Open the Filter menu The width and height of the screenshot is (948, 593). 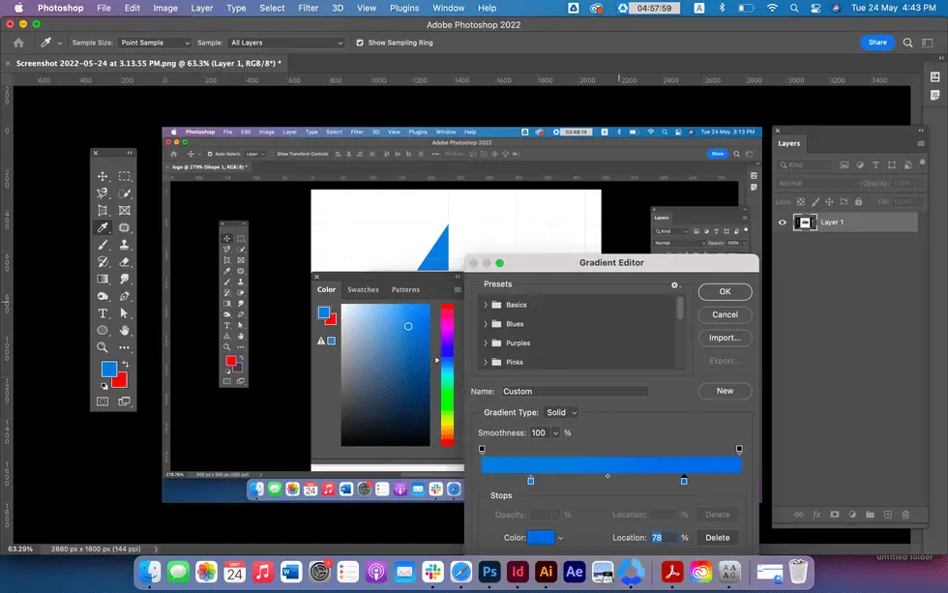[x=308, y=8]
